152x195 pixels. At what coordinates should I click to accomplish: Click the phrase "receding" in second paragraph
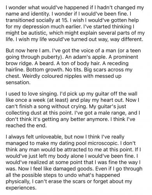pos(118,64)
